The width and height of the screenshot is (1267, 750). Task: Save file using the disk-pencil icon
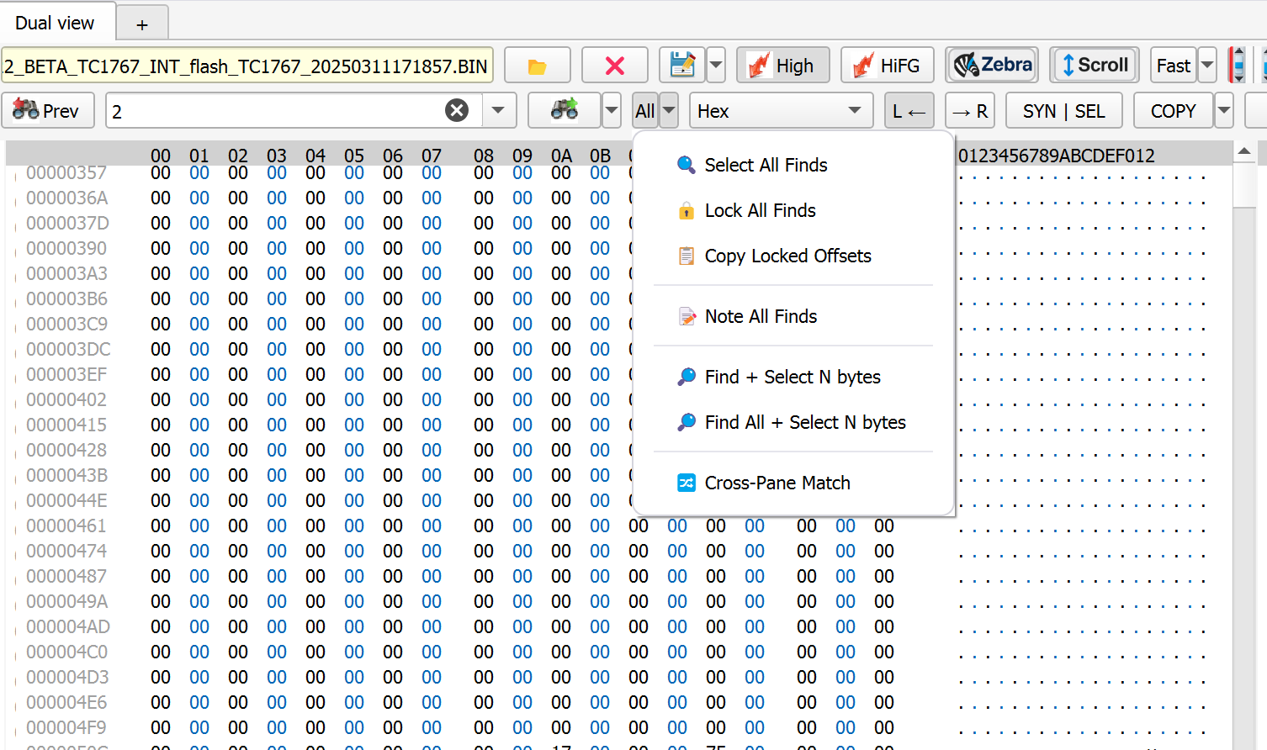click(682, 66)
